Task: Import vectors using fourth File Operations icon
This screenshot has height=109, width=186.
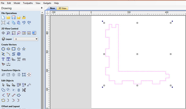Action: (x=19, y=17)
